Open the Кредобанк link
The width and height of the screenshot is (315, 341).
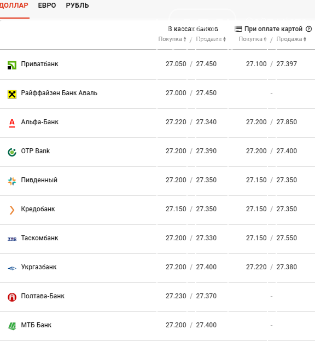(38, 209)
